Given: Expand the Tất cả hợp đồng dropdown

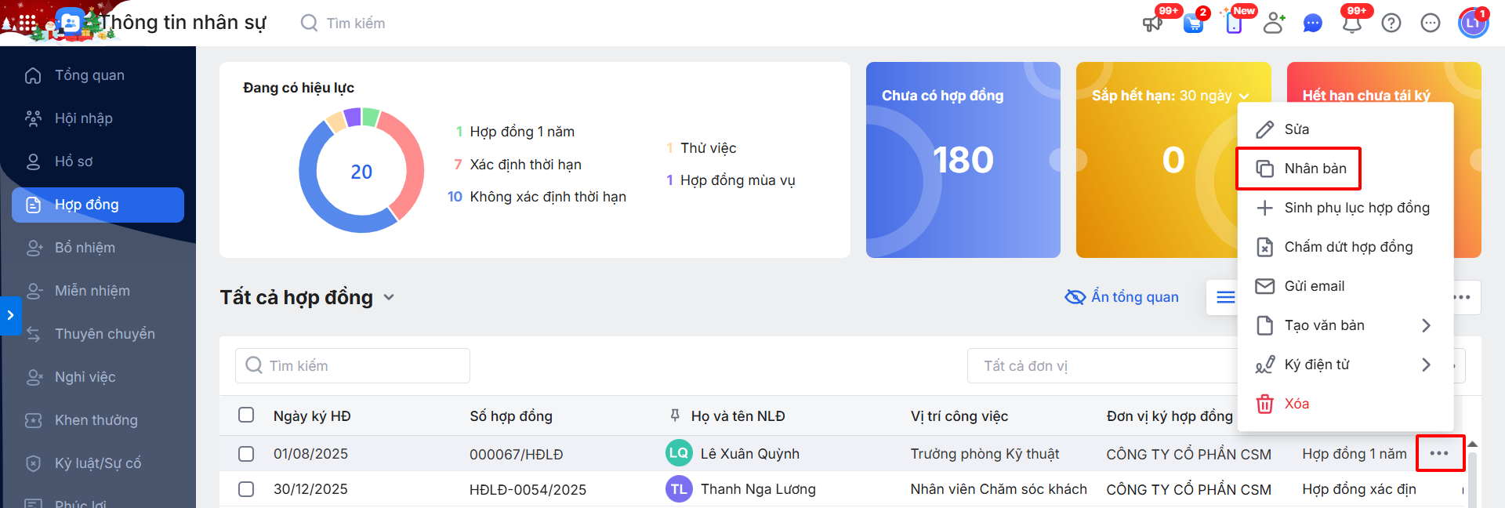Looking at the screenshot, I should pyautogui.click(x=389, y=297).
